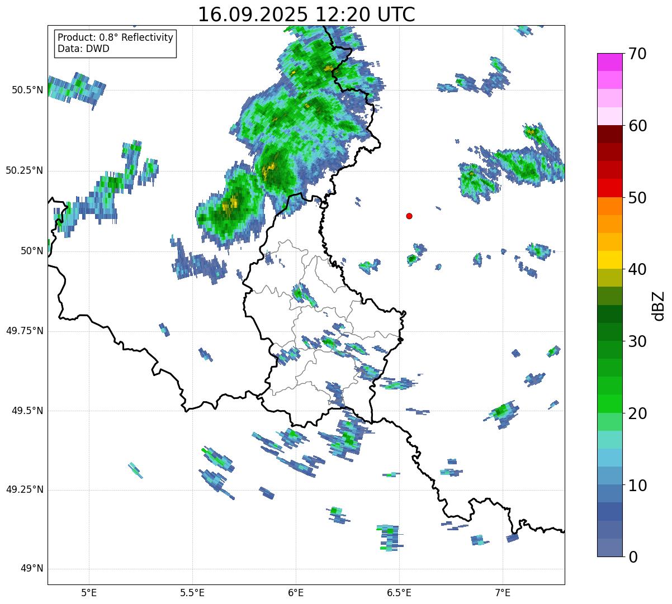
Task: Click the dBZ colorbar axis label
Action: pos(658,305)
